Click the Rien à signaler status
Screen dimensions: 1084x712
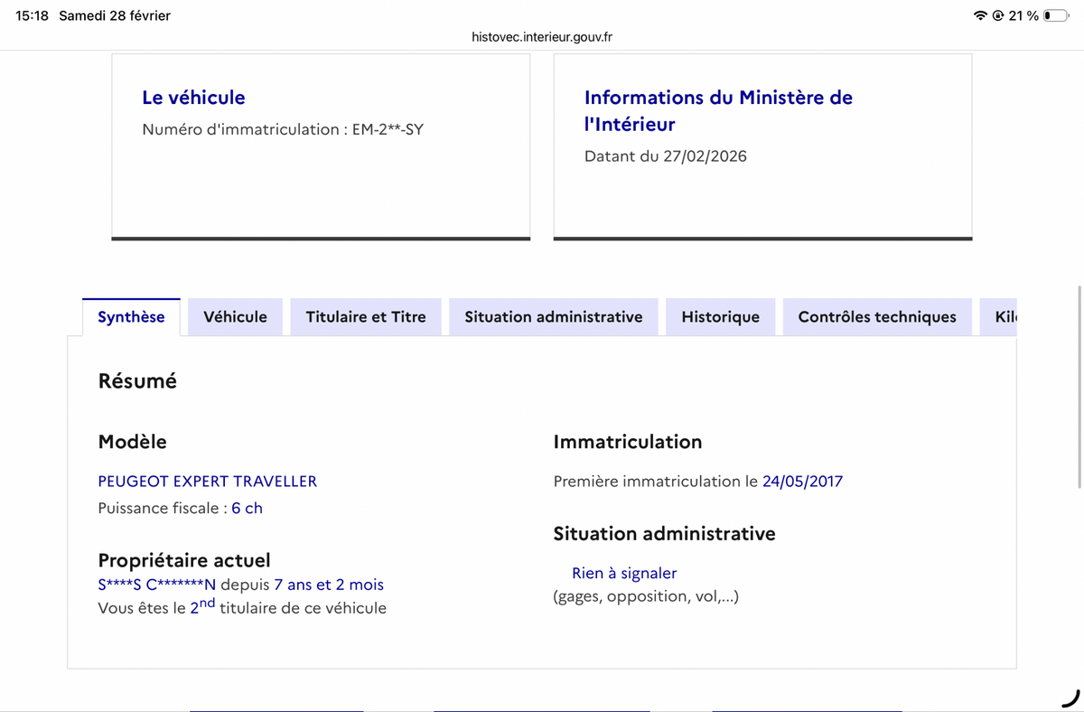(624, 573)
